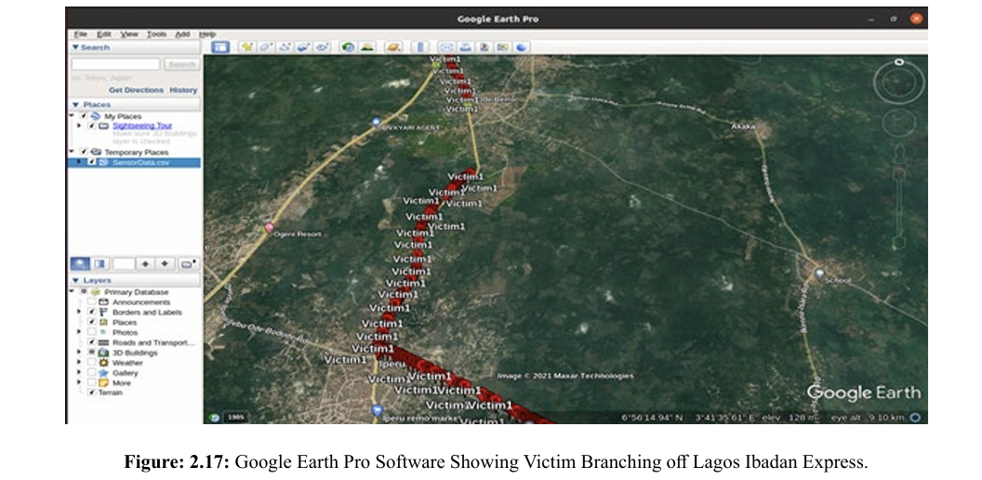Select the Add Path tool
Screen dimensions: 982x480
[285, 47]
